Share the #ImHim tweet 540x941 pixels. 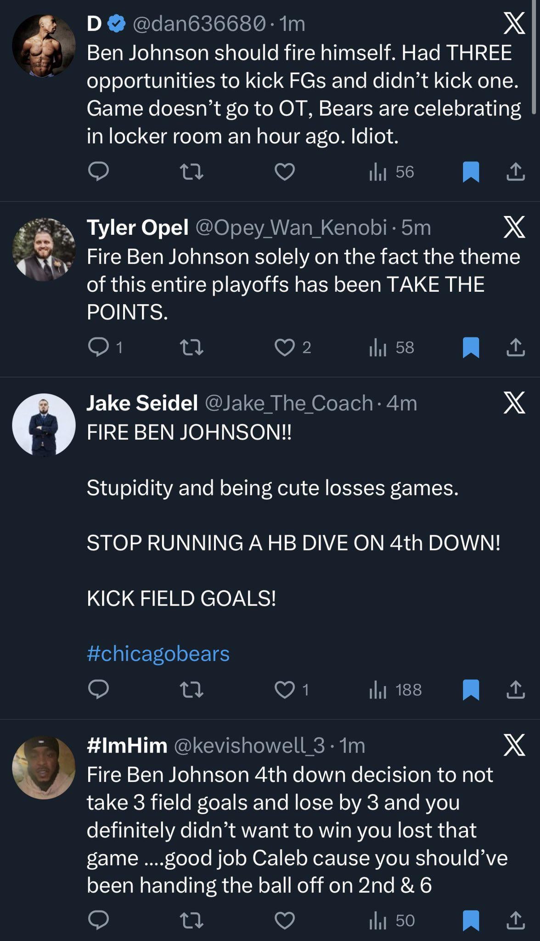point(515,920)
